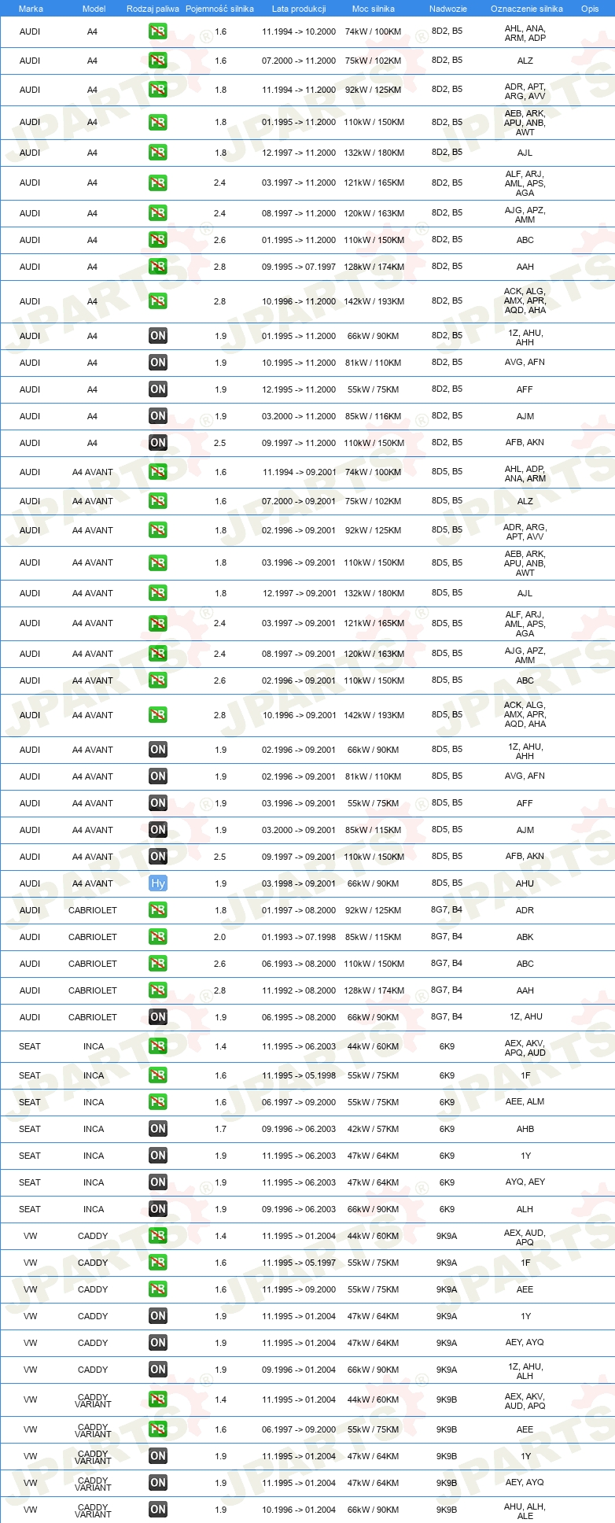Click the Moc silnika column header
The width and height of the screenshot is (615, 1523).
coord(374,9)
